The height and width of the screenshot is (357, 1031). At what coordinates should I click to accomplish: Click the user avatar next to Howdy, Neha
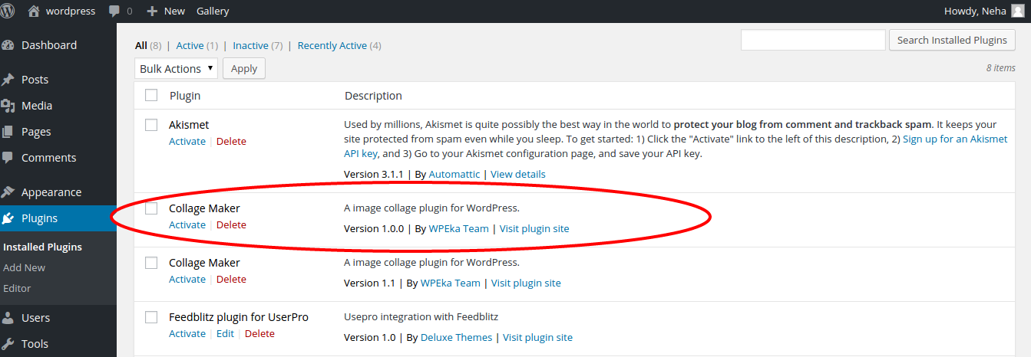[1017, 11]
